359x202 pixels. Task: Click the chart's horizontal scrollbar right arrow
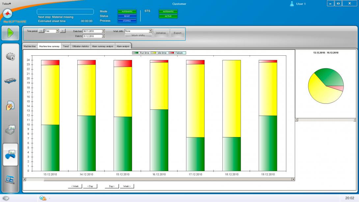pos(293,179)
